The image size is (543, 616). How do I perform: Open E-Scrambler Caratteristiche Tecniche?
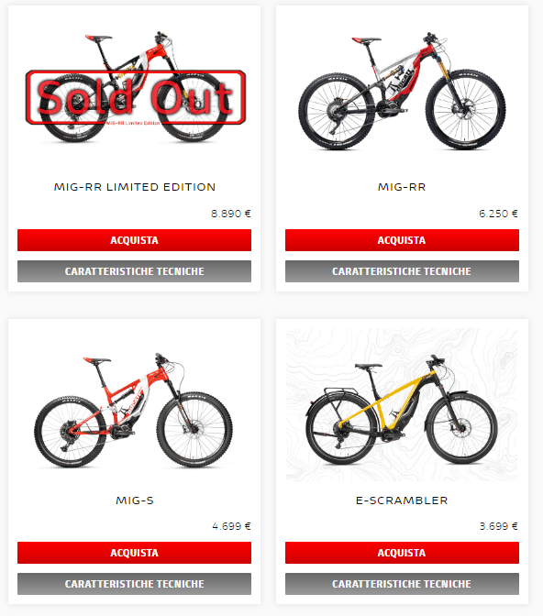(402, 584)
